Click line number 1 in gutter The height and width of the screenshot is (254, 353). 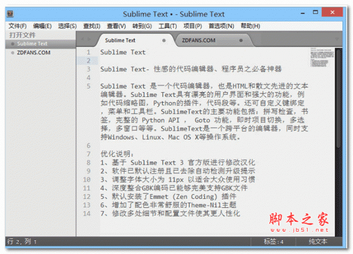88,52
